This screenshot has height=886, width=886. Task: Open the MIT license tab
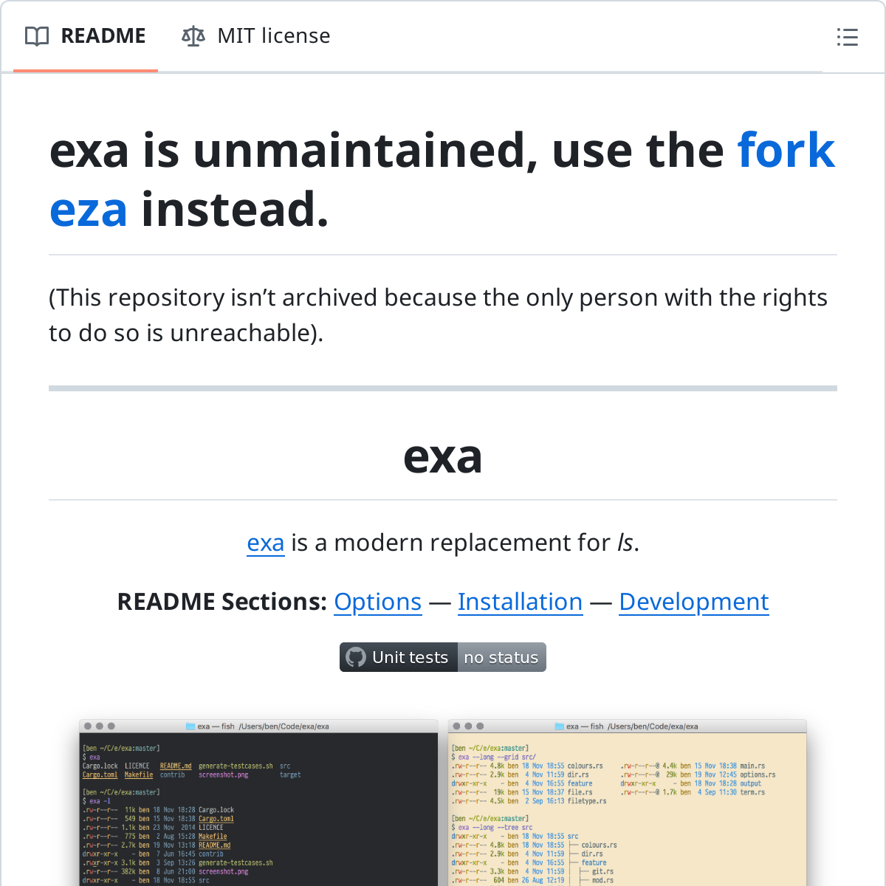273,36
